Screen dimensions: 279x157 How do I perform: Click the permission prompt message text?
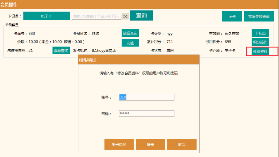click(139, 73)
